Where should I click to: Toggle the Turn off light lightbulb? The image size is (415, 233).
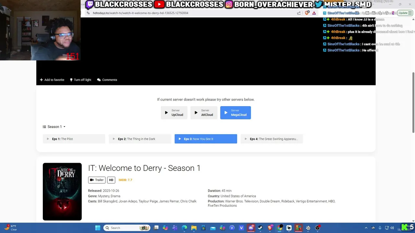(x=71, y=80)
